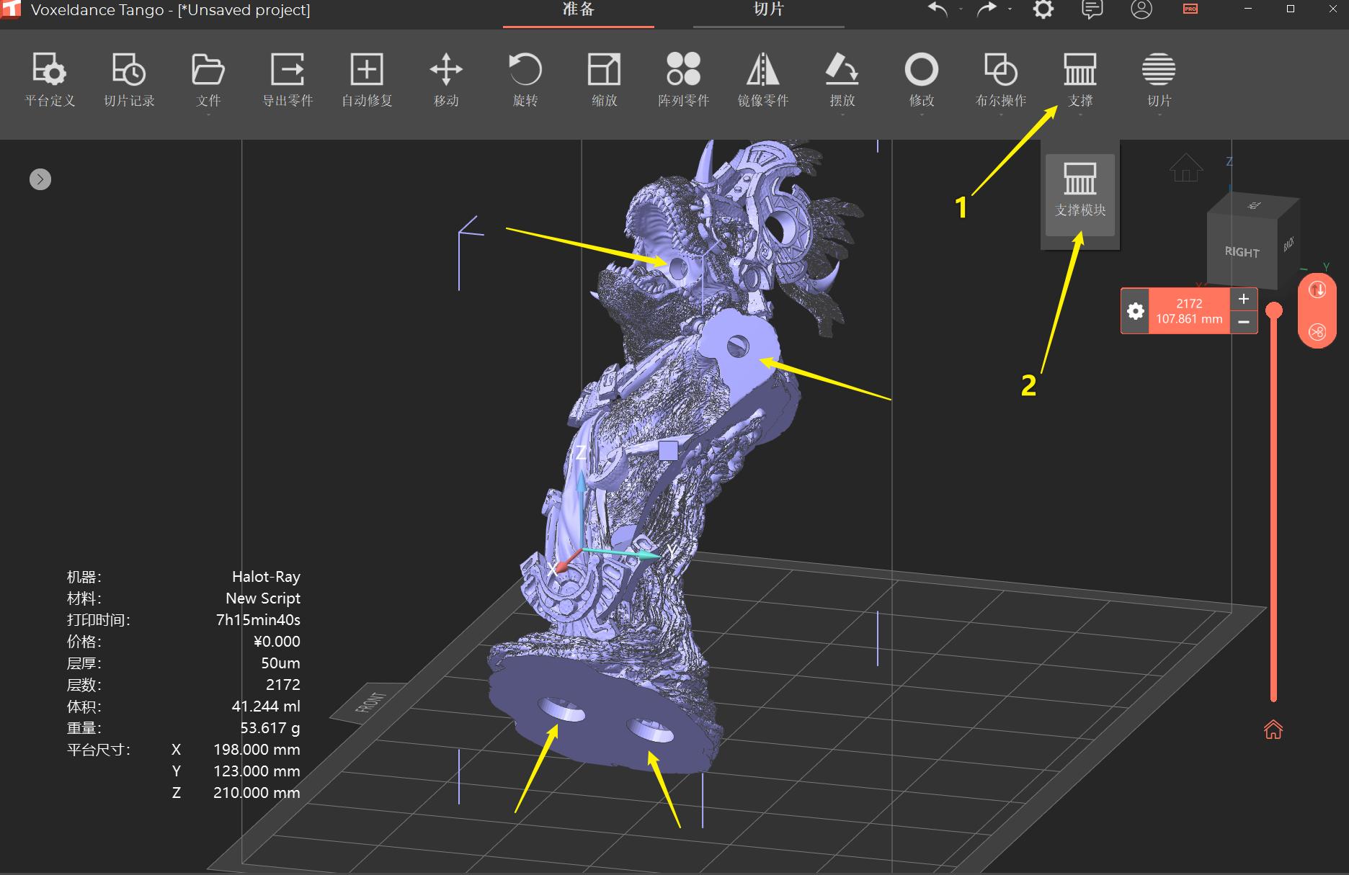Expand the 文件 dropdown arrow

(208, 115)
